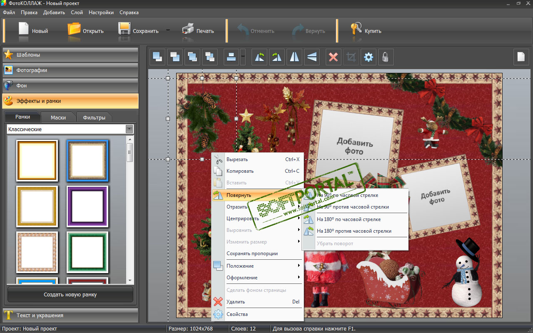Select На 90° по часовой стрелке
Screen dimensions: 533x333
355,195
